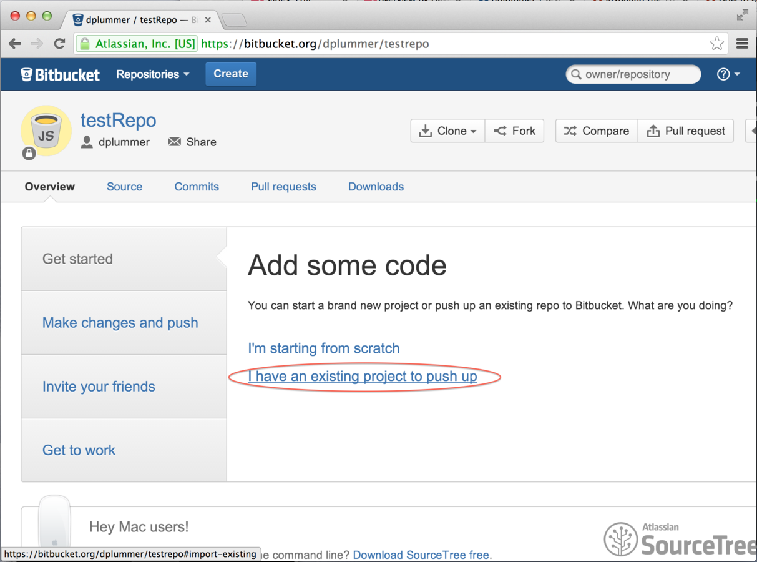Open the dplummer owner link
Image resolution: width=757 pixels, height=562 pixels.
coord(124,142)
